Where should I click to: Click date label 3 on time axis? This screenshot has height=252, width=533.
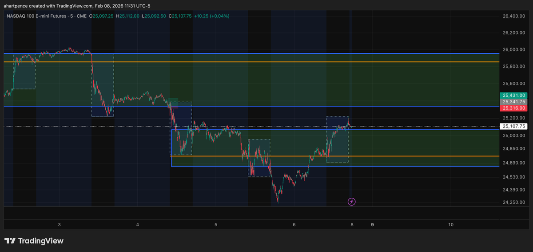pos(60,225)
